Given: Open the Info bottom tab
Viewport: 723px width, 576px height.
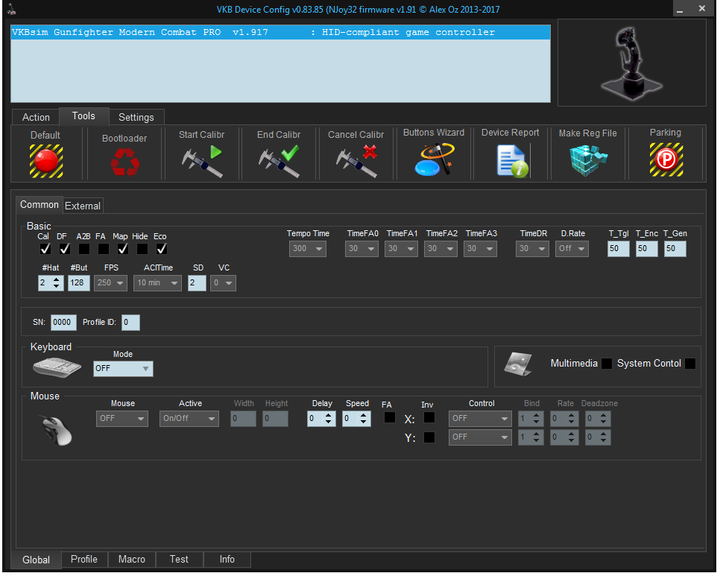Looking at the screenshot, I should 227,560.
